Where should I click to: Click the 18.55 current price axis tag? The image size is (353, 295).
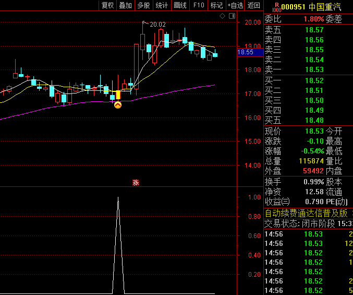250,52
